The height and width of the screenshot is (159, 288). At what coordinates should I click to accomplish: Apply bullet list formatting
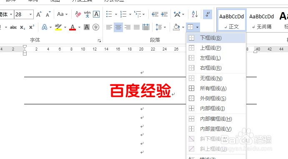pos(109,14)
